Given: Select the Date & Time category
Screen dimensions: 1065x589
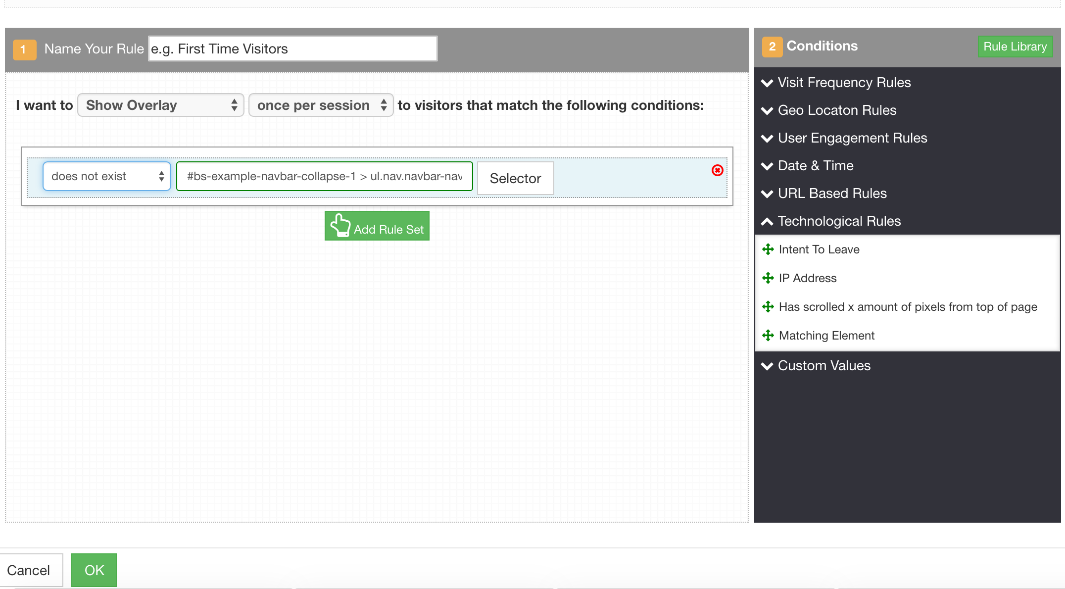Looking at the screenshot, I should tap(816, 166).
